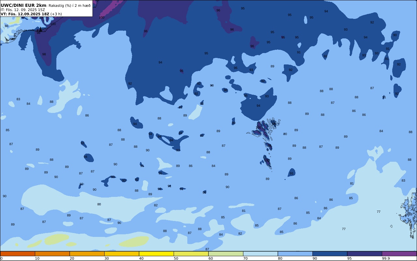Click the purple above-99.9 legend swatch
417x261 pixels.
click(399, 254)
